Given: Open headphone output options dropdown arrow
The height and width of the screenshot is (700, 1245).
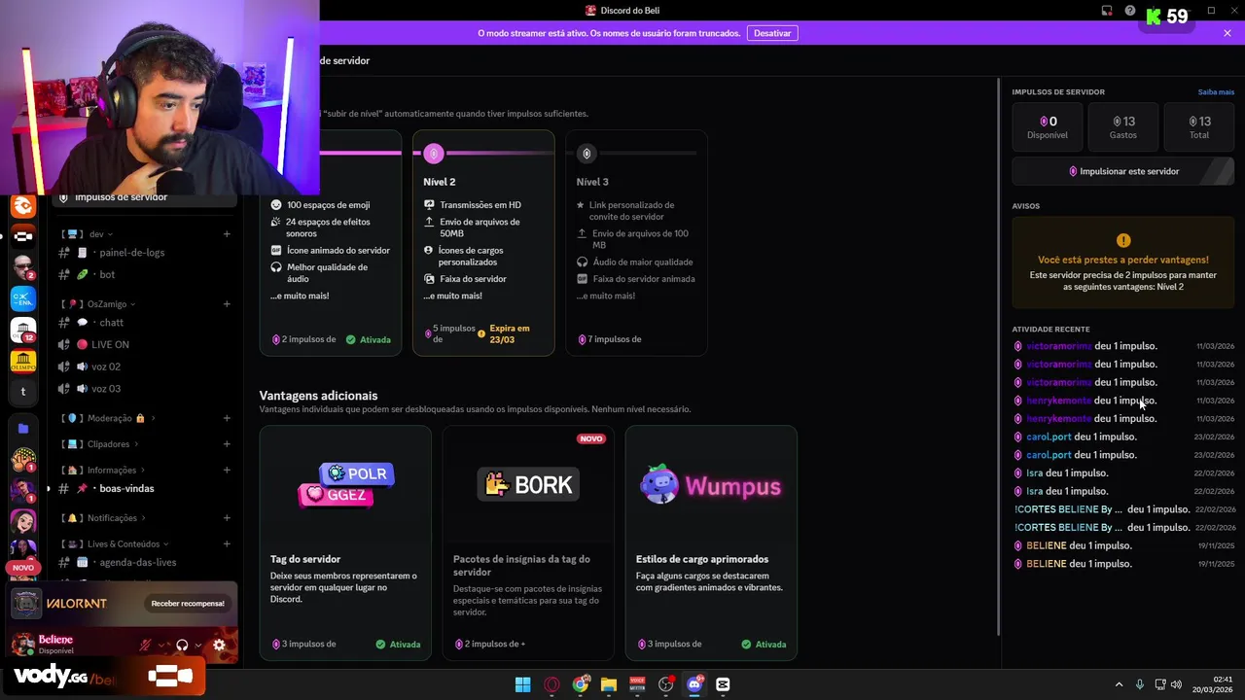Looking at the screenshot, I should click(x=197, y=645).
